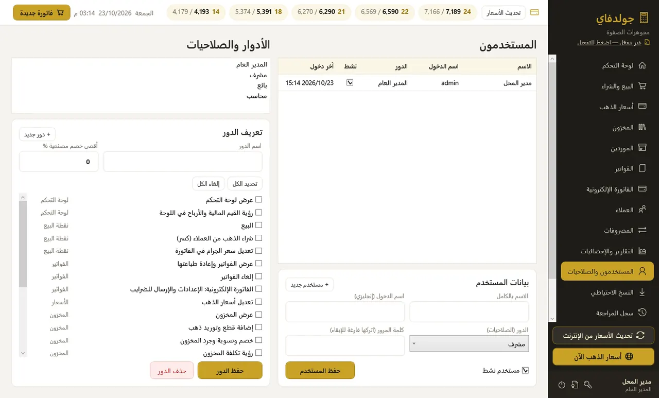Click the إلغاء الكل button

pos(209,184)
